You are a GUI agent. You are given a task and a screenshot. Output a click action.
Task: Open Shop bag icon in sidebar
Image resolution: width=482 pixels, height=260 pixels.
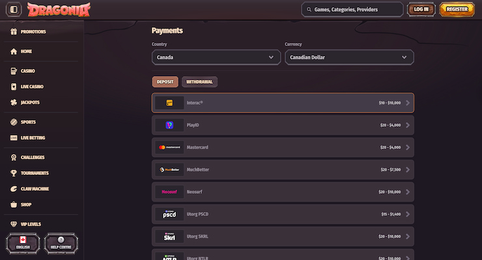(x=14, y=204)
